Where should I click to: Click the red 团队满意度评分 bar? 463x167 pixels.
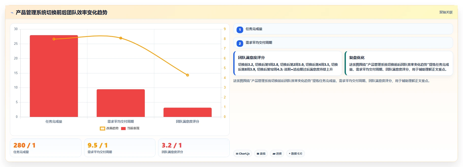[188, 112]
